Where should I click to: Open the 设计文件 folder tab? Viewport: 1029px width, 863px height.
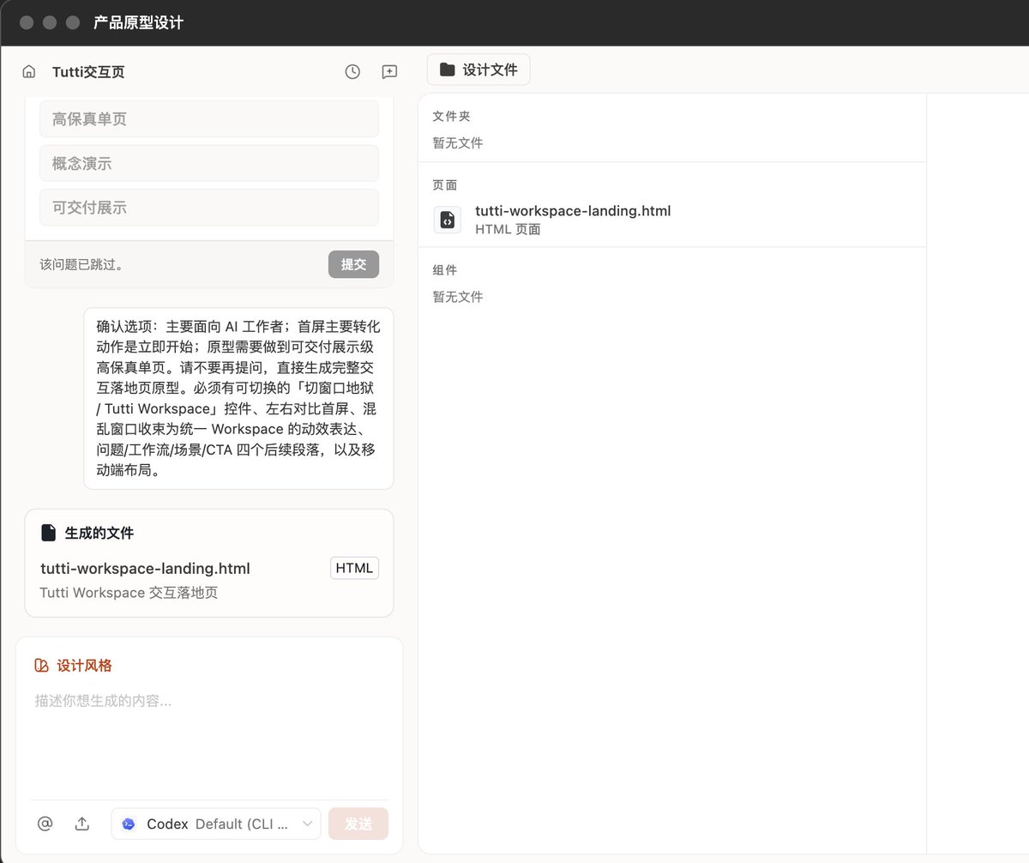click(478, 69)
